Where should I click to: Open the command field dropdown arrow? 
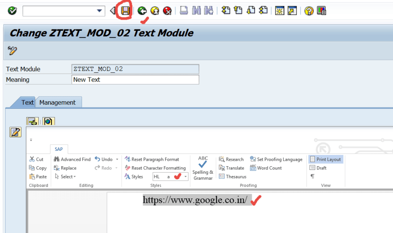pos(99,11)
